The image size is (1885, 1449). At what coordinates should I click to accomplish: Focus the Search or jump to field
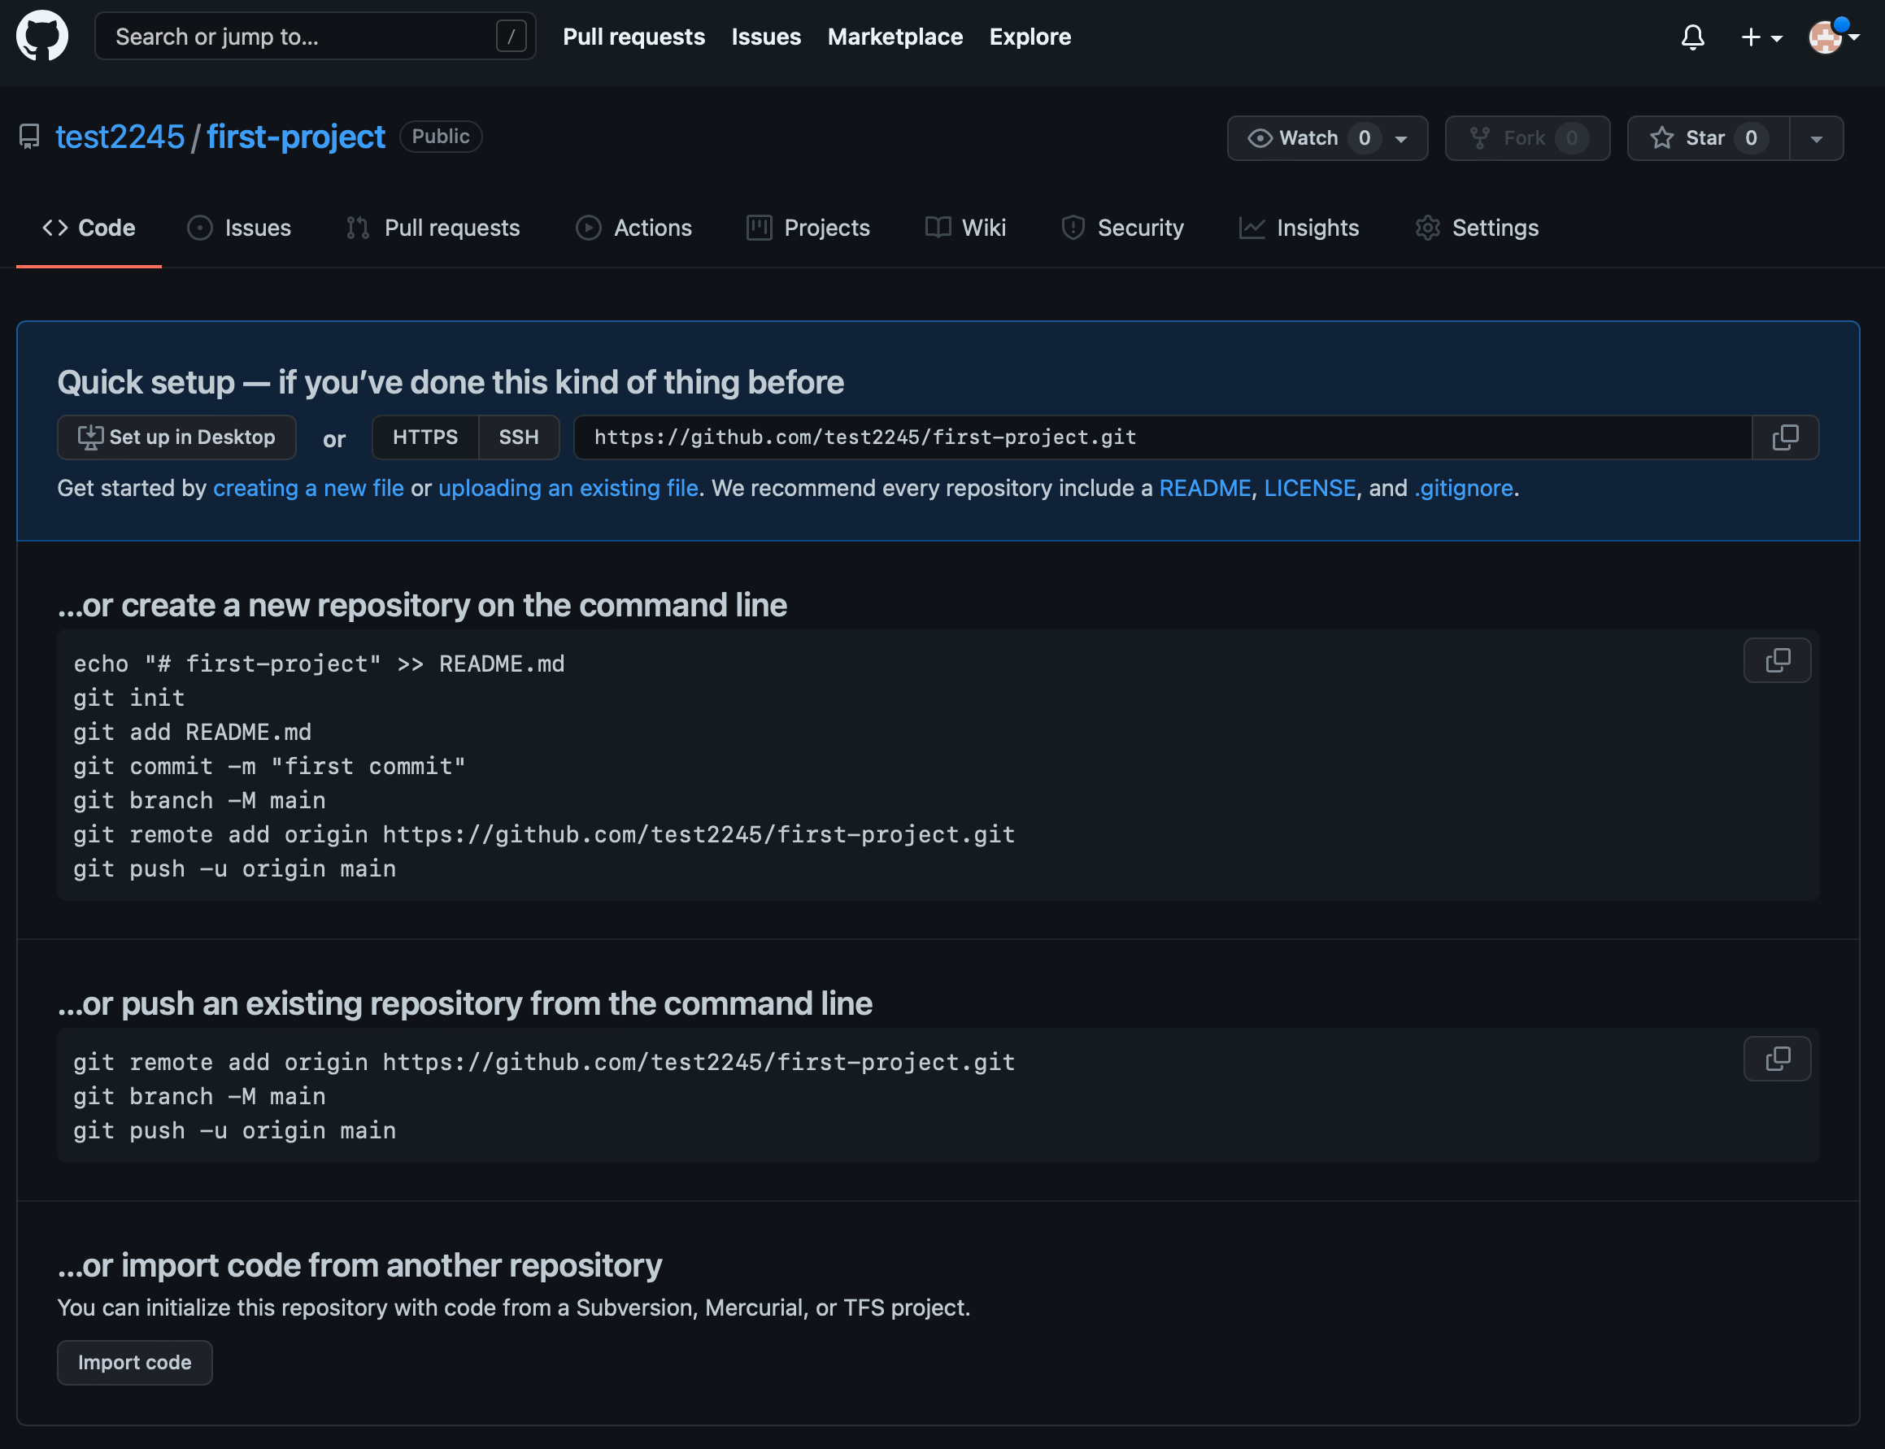click(x=315, y=37)
